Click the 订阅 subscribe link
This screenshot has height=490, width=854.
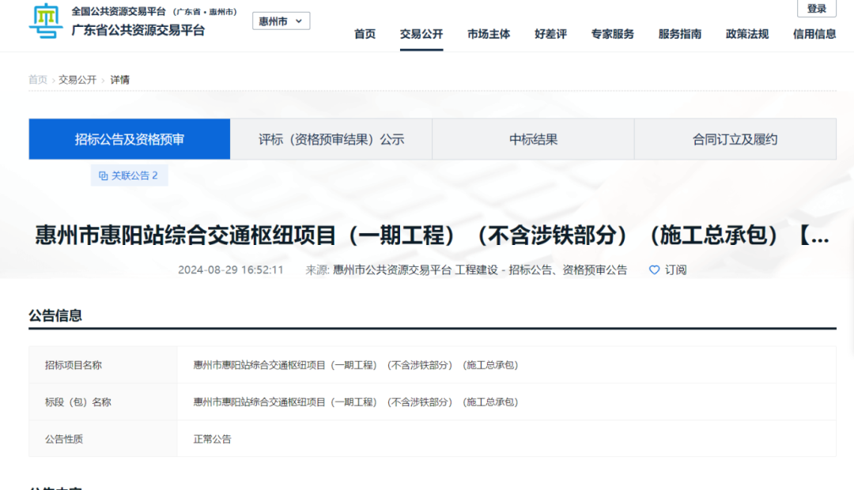pos(675,270)
